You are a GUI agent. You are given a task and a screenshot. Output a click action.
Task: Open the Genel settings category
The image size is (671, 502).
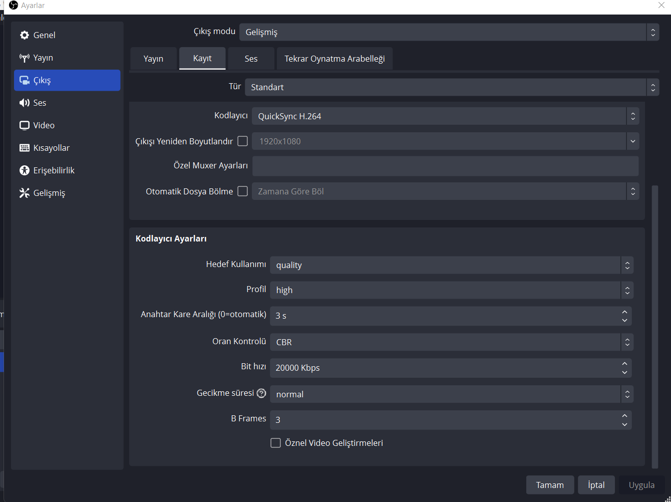pyautogui.click(x=67, y=35)
